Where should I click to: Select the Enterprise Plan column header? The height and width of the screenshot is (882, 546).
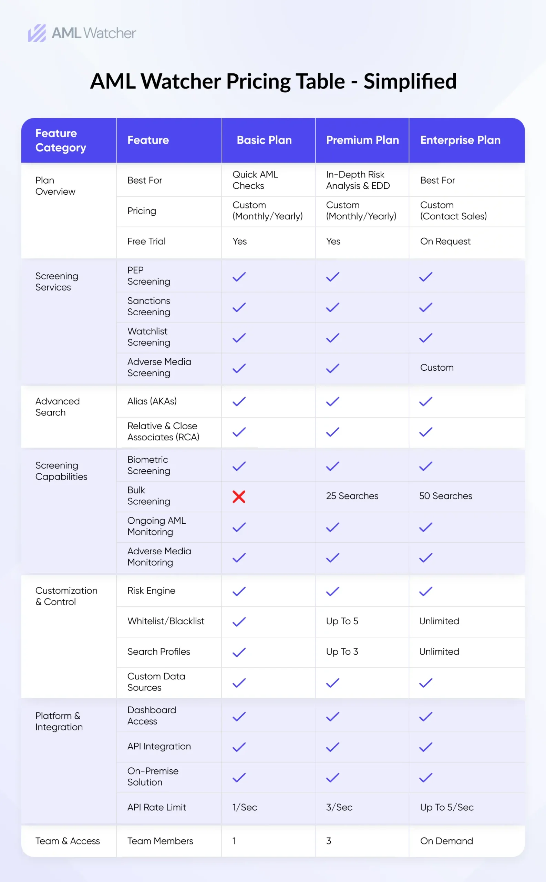pyautogui.click(x=460, y=140)
